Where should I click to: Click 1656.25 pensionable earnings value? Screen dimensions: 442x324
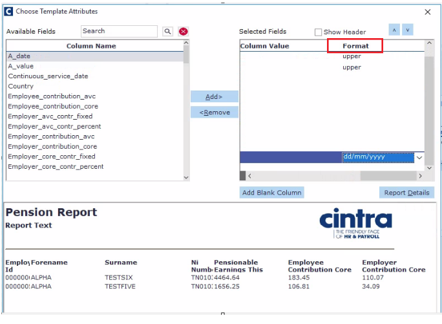[227, 286]
